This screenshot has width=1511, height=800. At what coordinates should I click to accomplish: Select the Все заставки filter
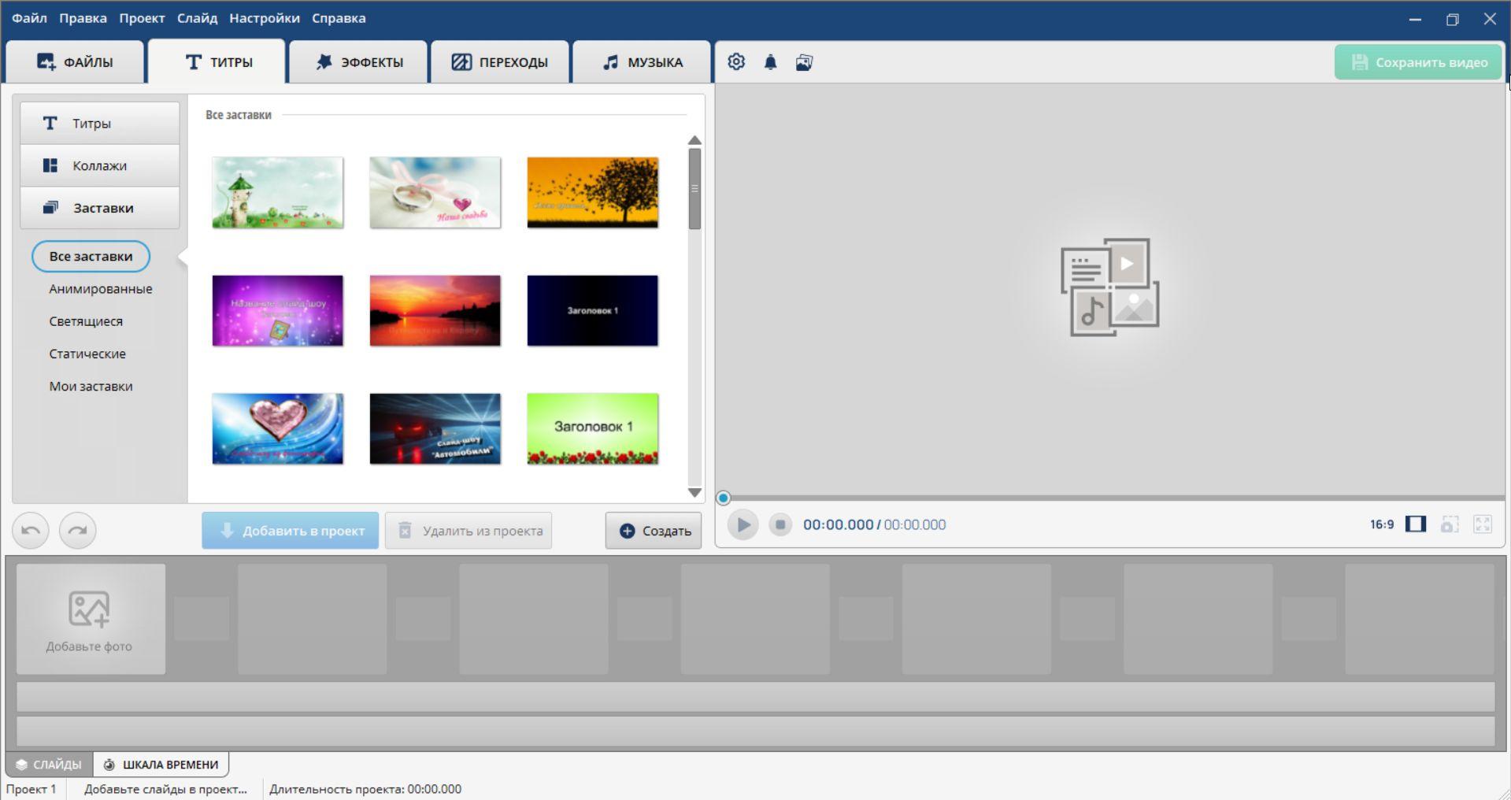click(91, 257)
